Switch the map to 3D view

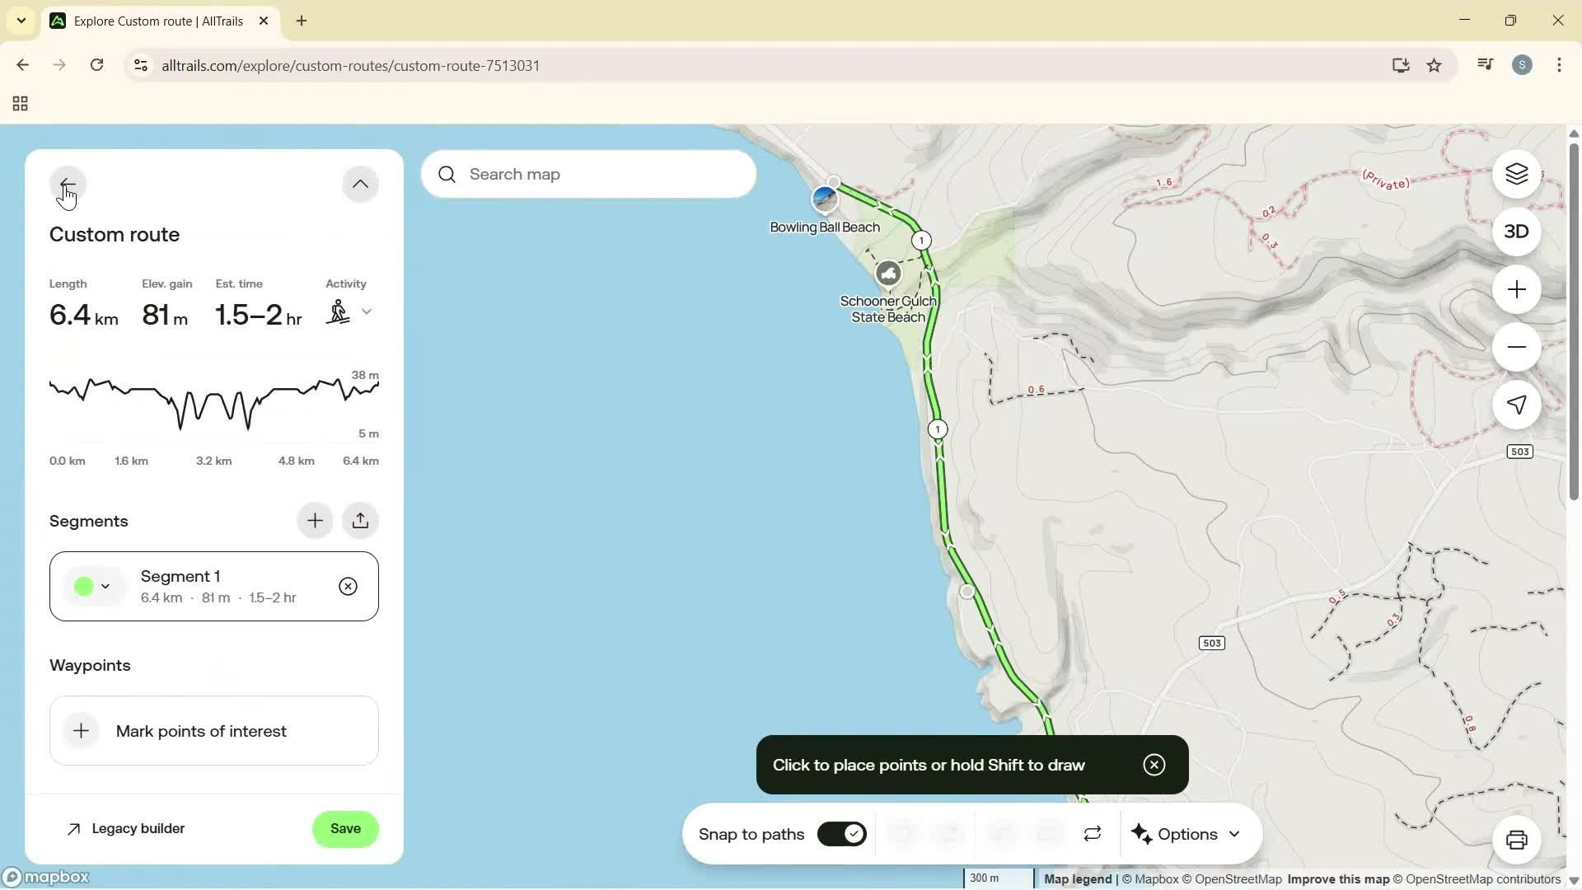[1516, 232]
